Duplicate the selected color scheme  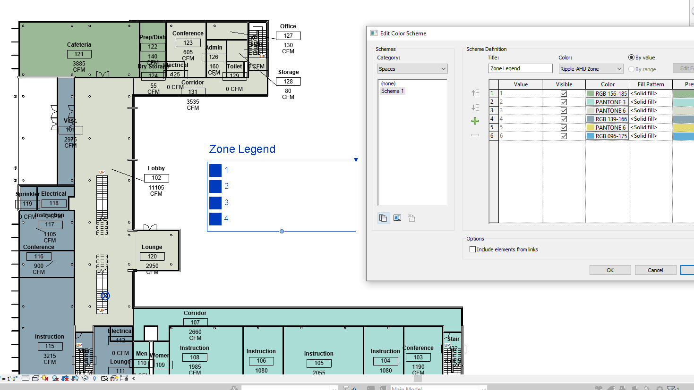[x=383, y=217]
